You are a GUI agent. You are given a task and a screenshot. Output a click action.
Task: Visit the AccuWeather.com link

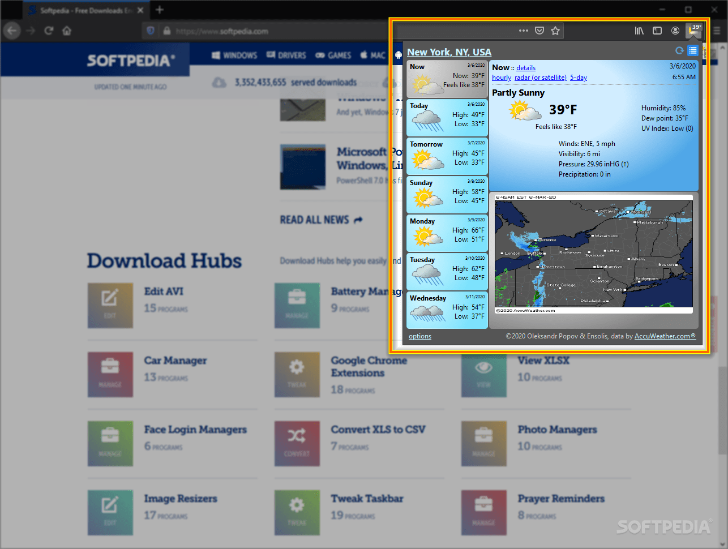[665, 336]
